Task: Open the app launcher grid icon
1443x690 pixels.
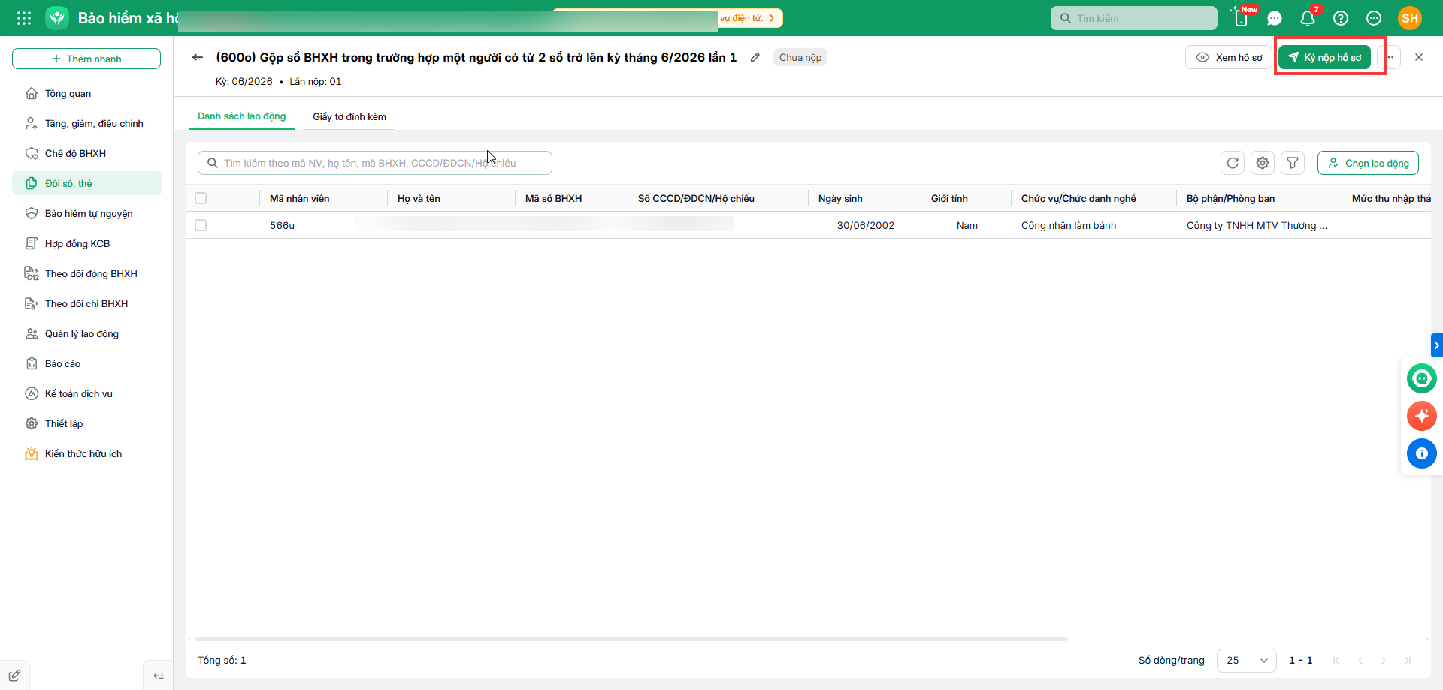Action: pos(24,18)
